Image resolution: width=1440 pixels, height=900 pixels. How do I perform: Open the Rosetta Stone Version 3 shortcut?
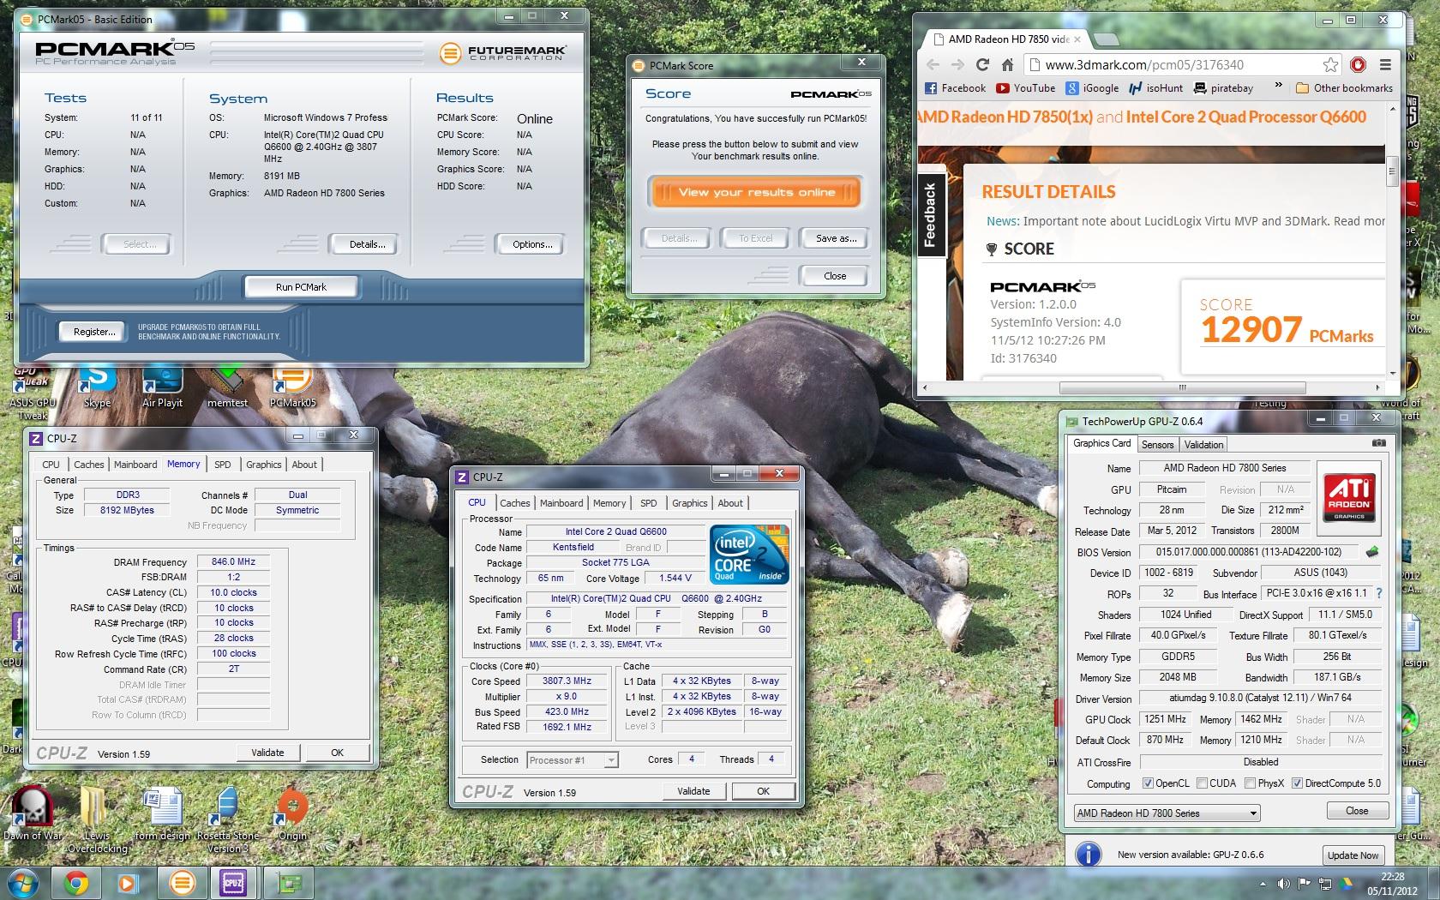[227, 819]
